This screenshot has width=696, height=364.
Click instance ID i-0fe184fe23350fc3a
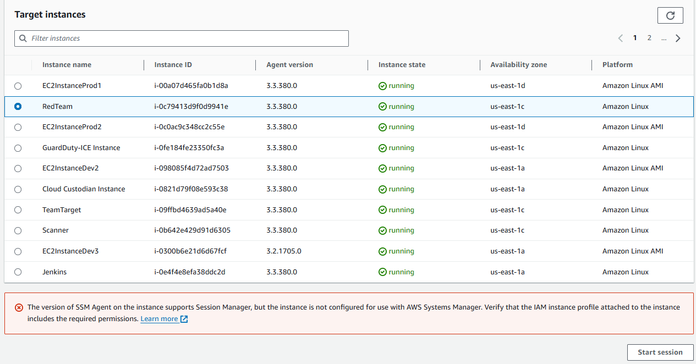click(x=189, y=148)
